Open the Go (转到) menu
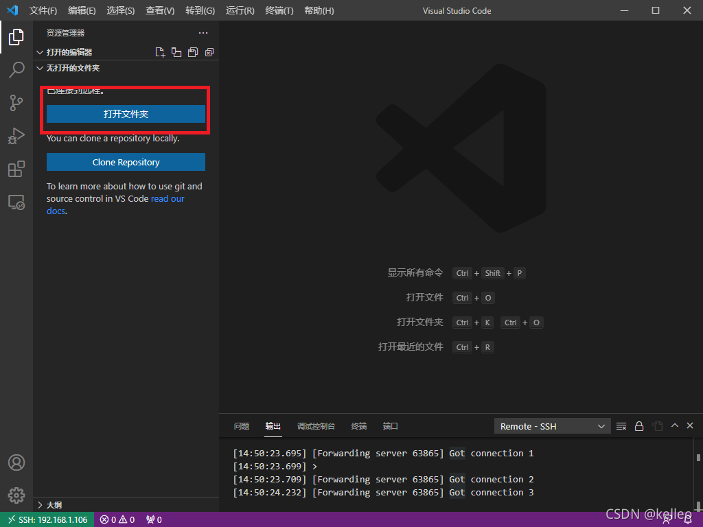 (200, 11)
